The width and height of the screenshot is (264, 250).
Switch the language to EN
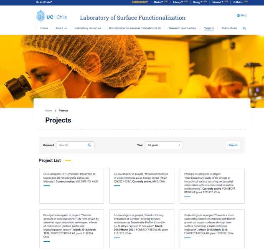[x=242, y=15]
